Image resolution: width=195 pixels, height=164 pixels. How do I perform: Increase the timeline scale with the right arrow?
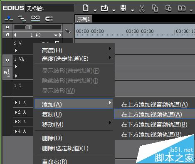coord(60,35)
